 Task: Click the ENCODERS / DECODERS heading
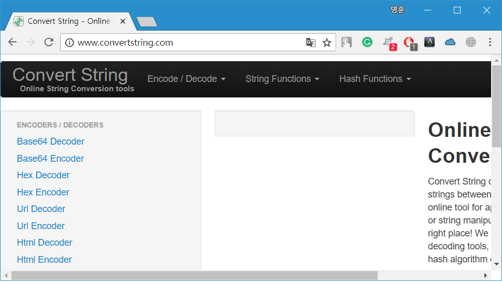pos(60,125)
